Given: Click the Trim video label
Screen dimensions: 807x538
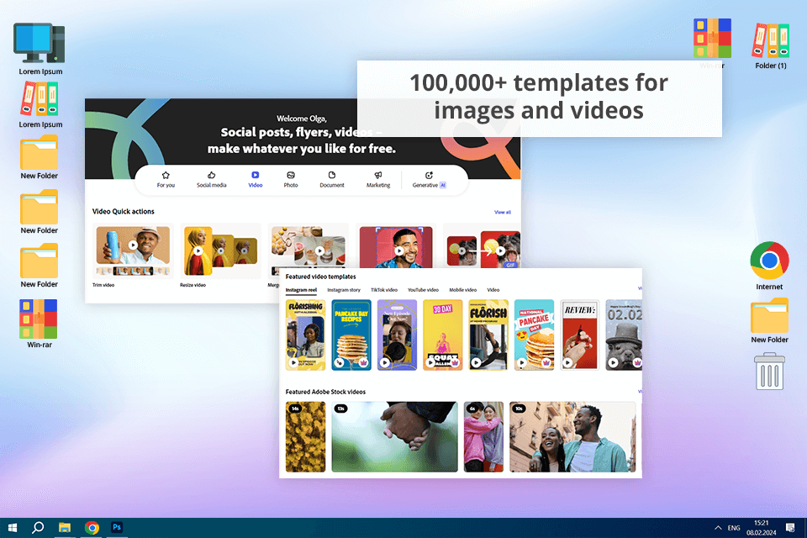Looking at the screenshot, I should tap(103, 285).
